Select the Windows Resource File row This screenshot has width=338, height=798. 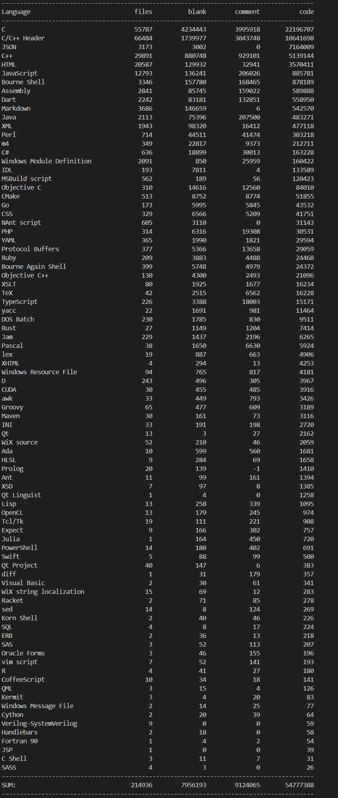pos(158,372)
